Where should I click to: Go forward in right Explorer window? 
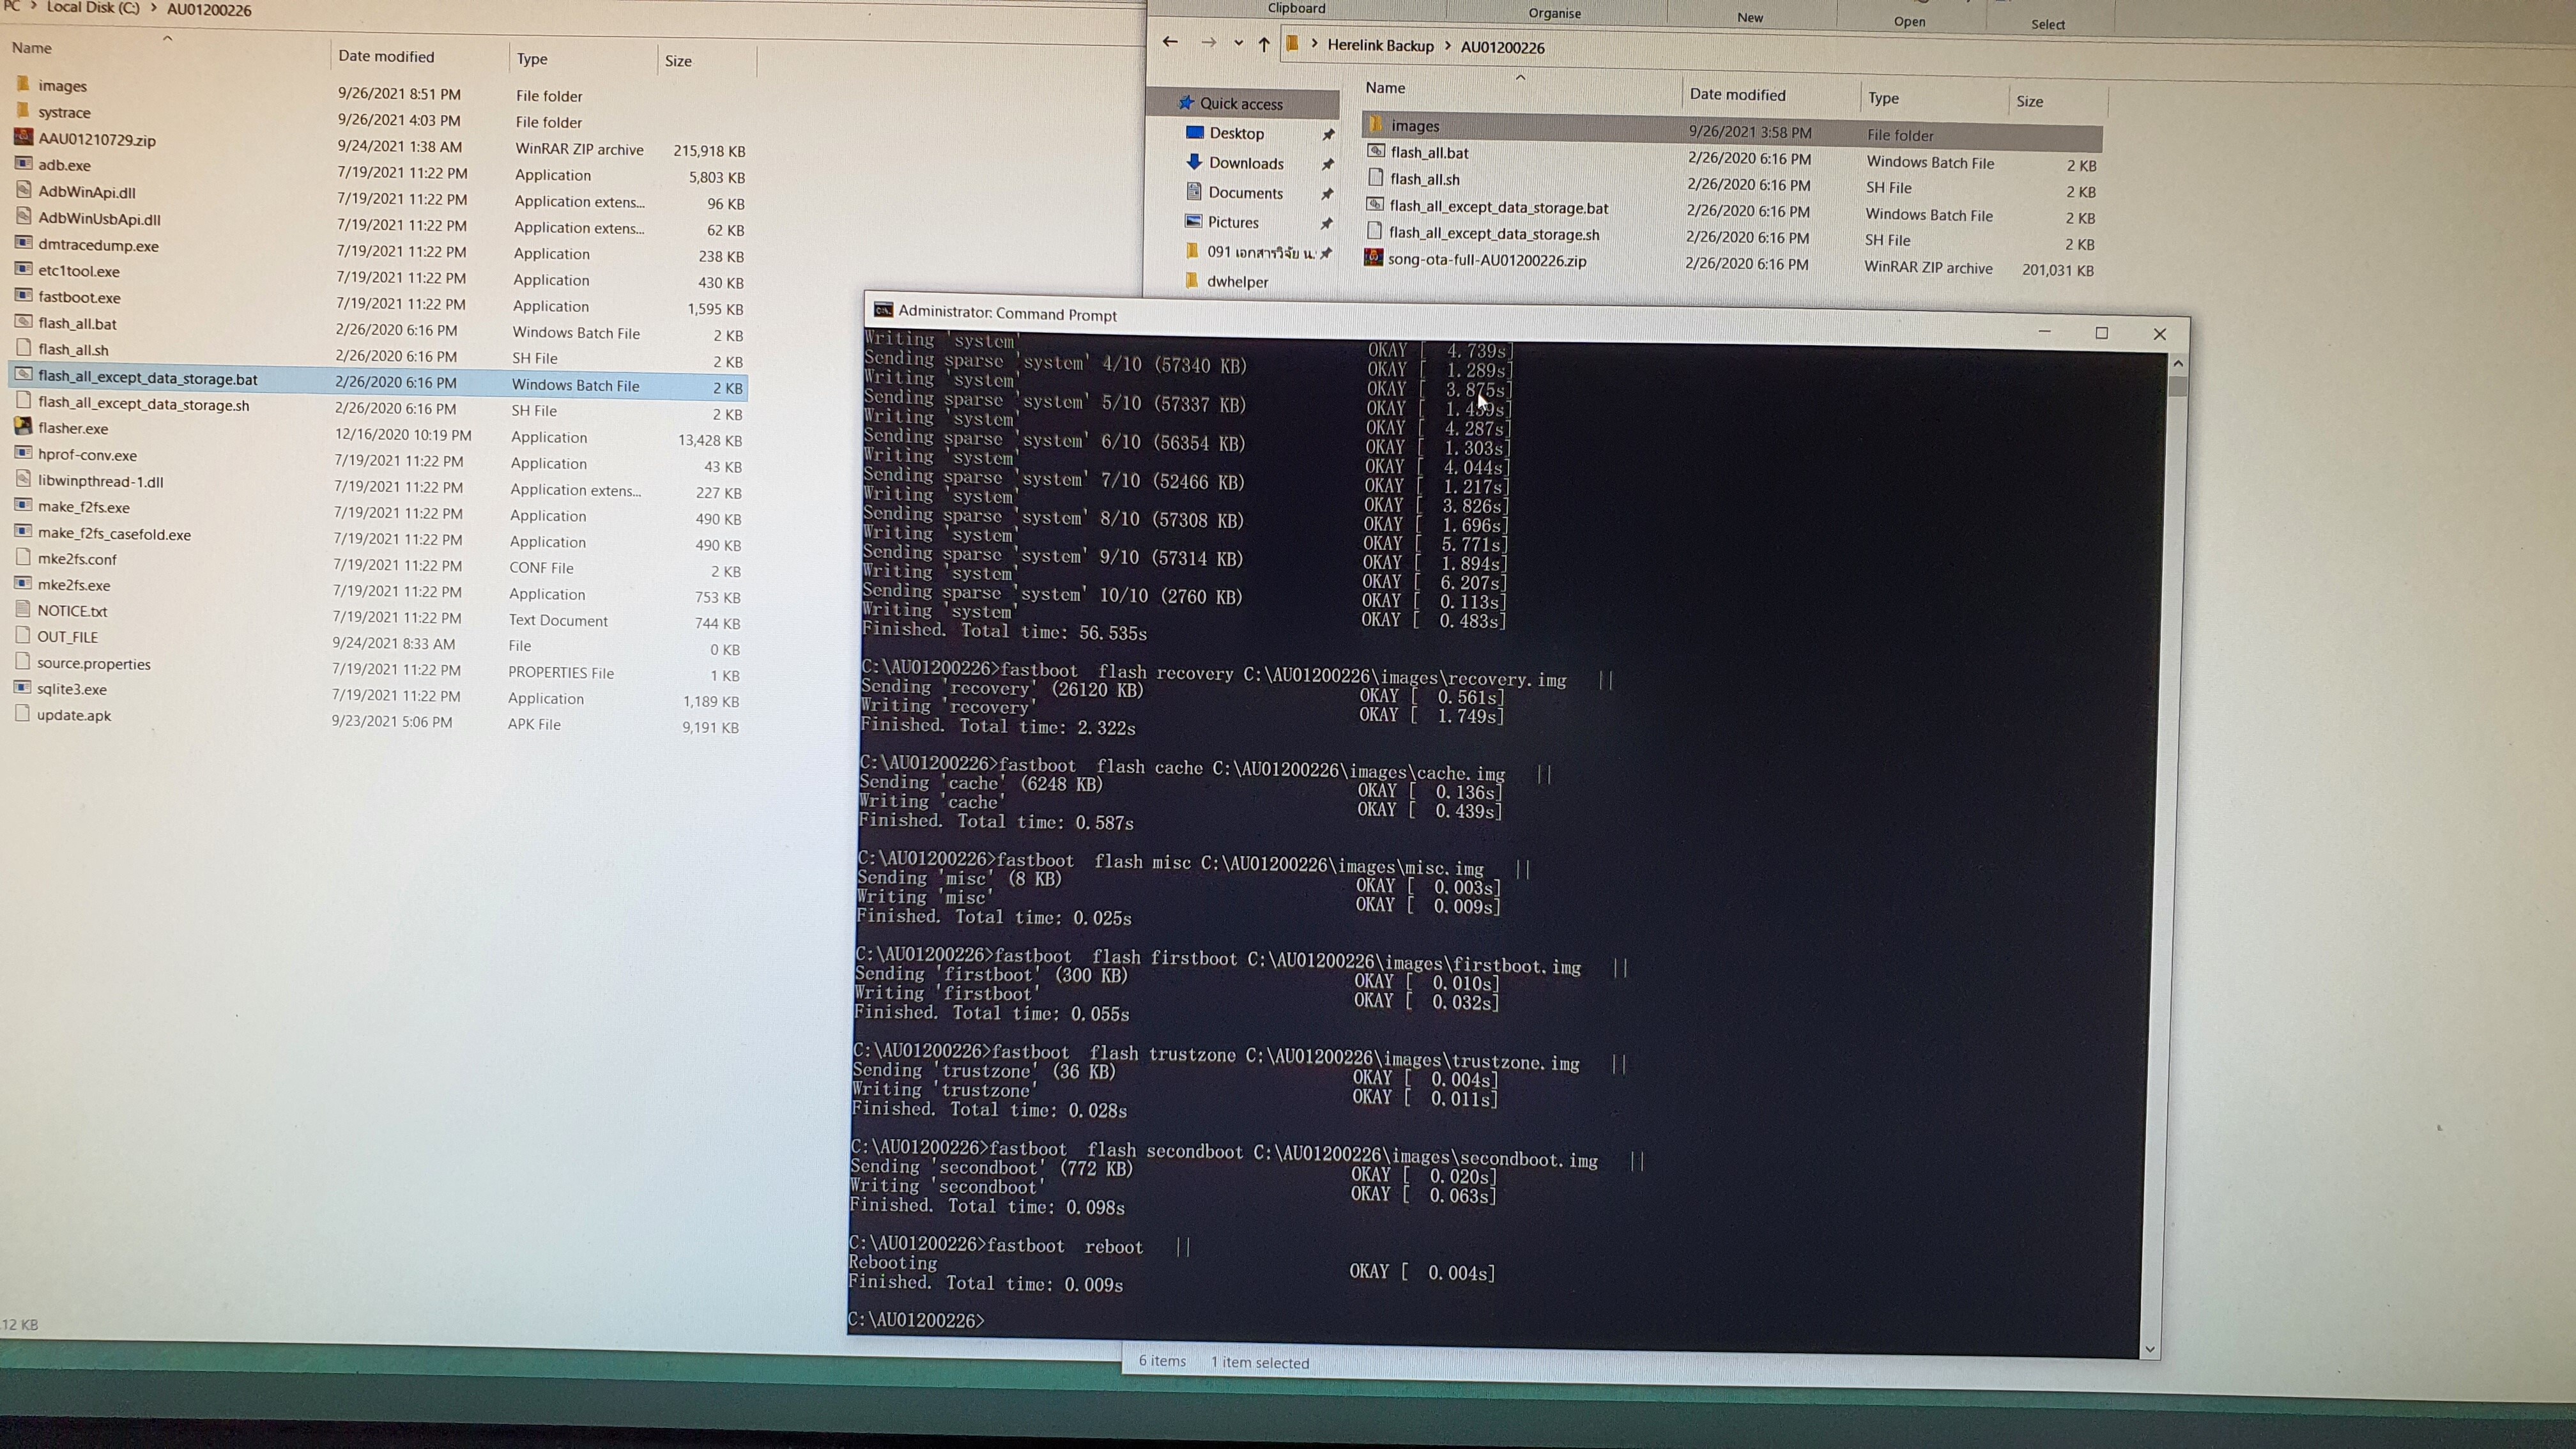[x=1208, y=42]
